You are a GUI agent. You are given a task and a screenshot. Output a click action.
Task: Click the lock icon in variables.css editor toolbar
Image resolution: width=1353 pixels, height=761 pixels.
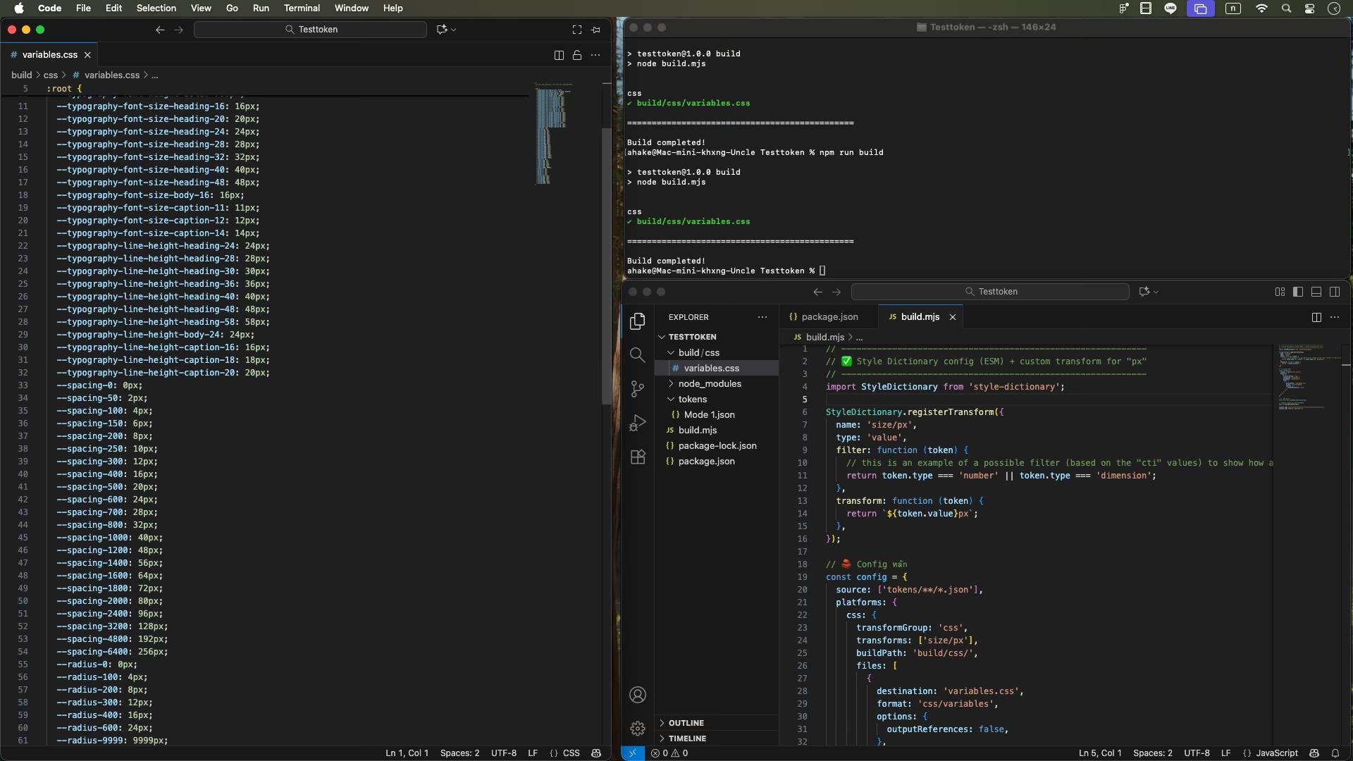577,55
